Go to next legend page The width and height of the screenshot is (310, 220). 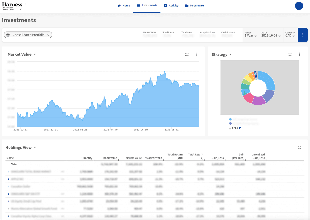(240, 128)
